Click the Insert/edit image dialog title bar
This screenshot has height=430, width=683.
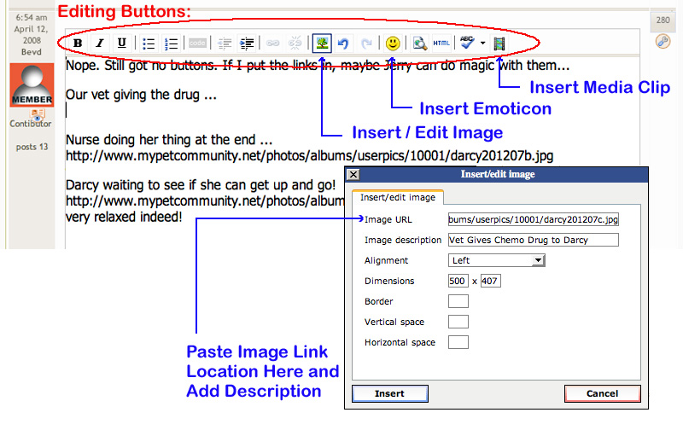tap(497, 174)
